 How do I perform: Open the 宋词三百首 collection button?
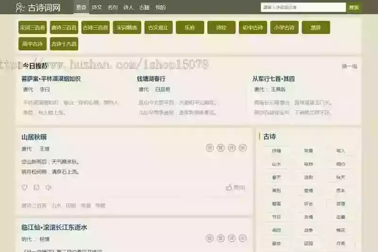[x=32, y=27]
